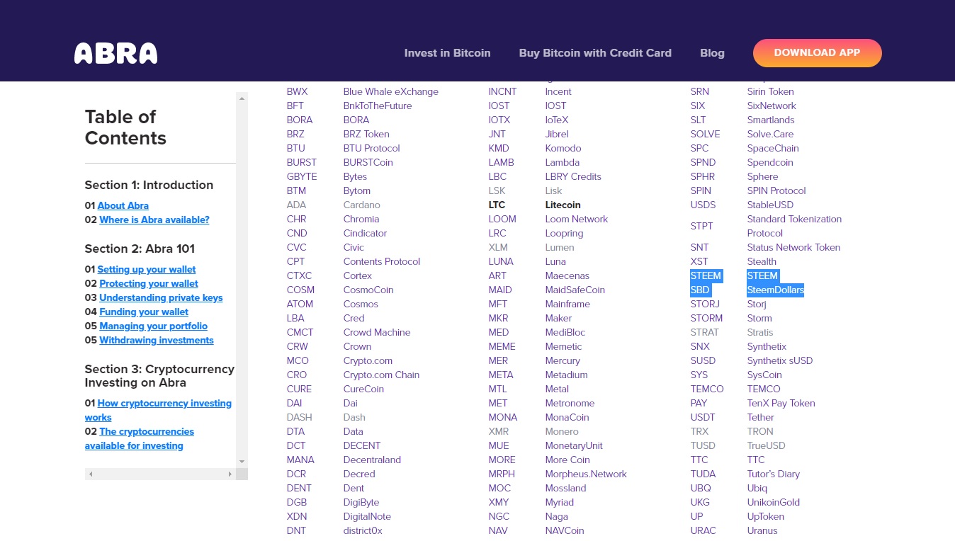Click the Morpheus.Network entry
Screen dimensions: 955x541
click(585, 474)
